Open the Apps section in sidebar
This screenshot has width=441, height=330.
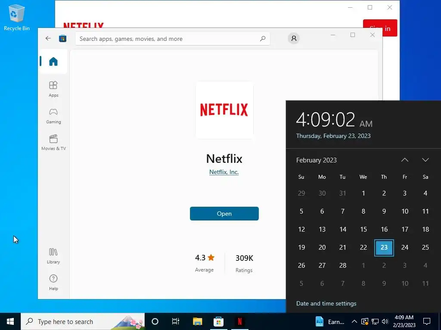click(53, 89)
